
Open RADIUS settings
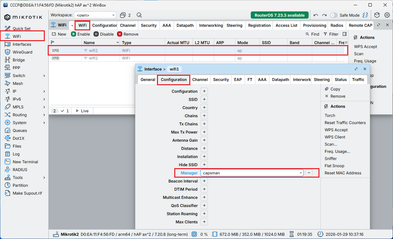coord(20,169)
